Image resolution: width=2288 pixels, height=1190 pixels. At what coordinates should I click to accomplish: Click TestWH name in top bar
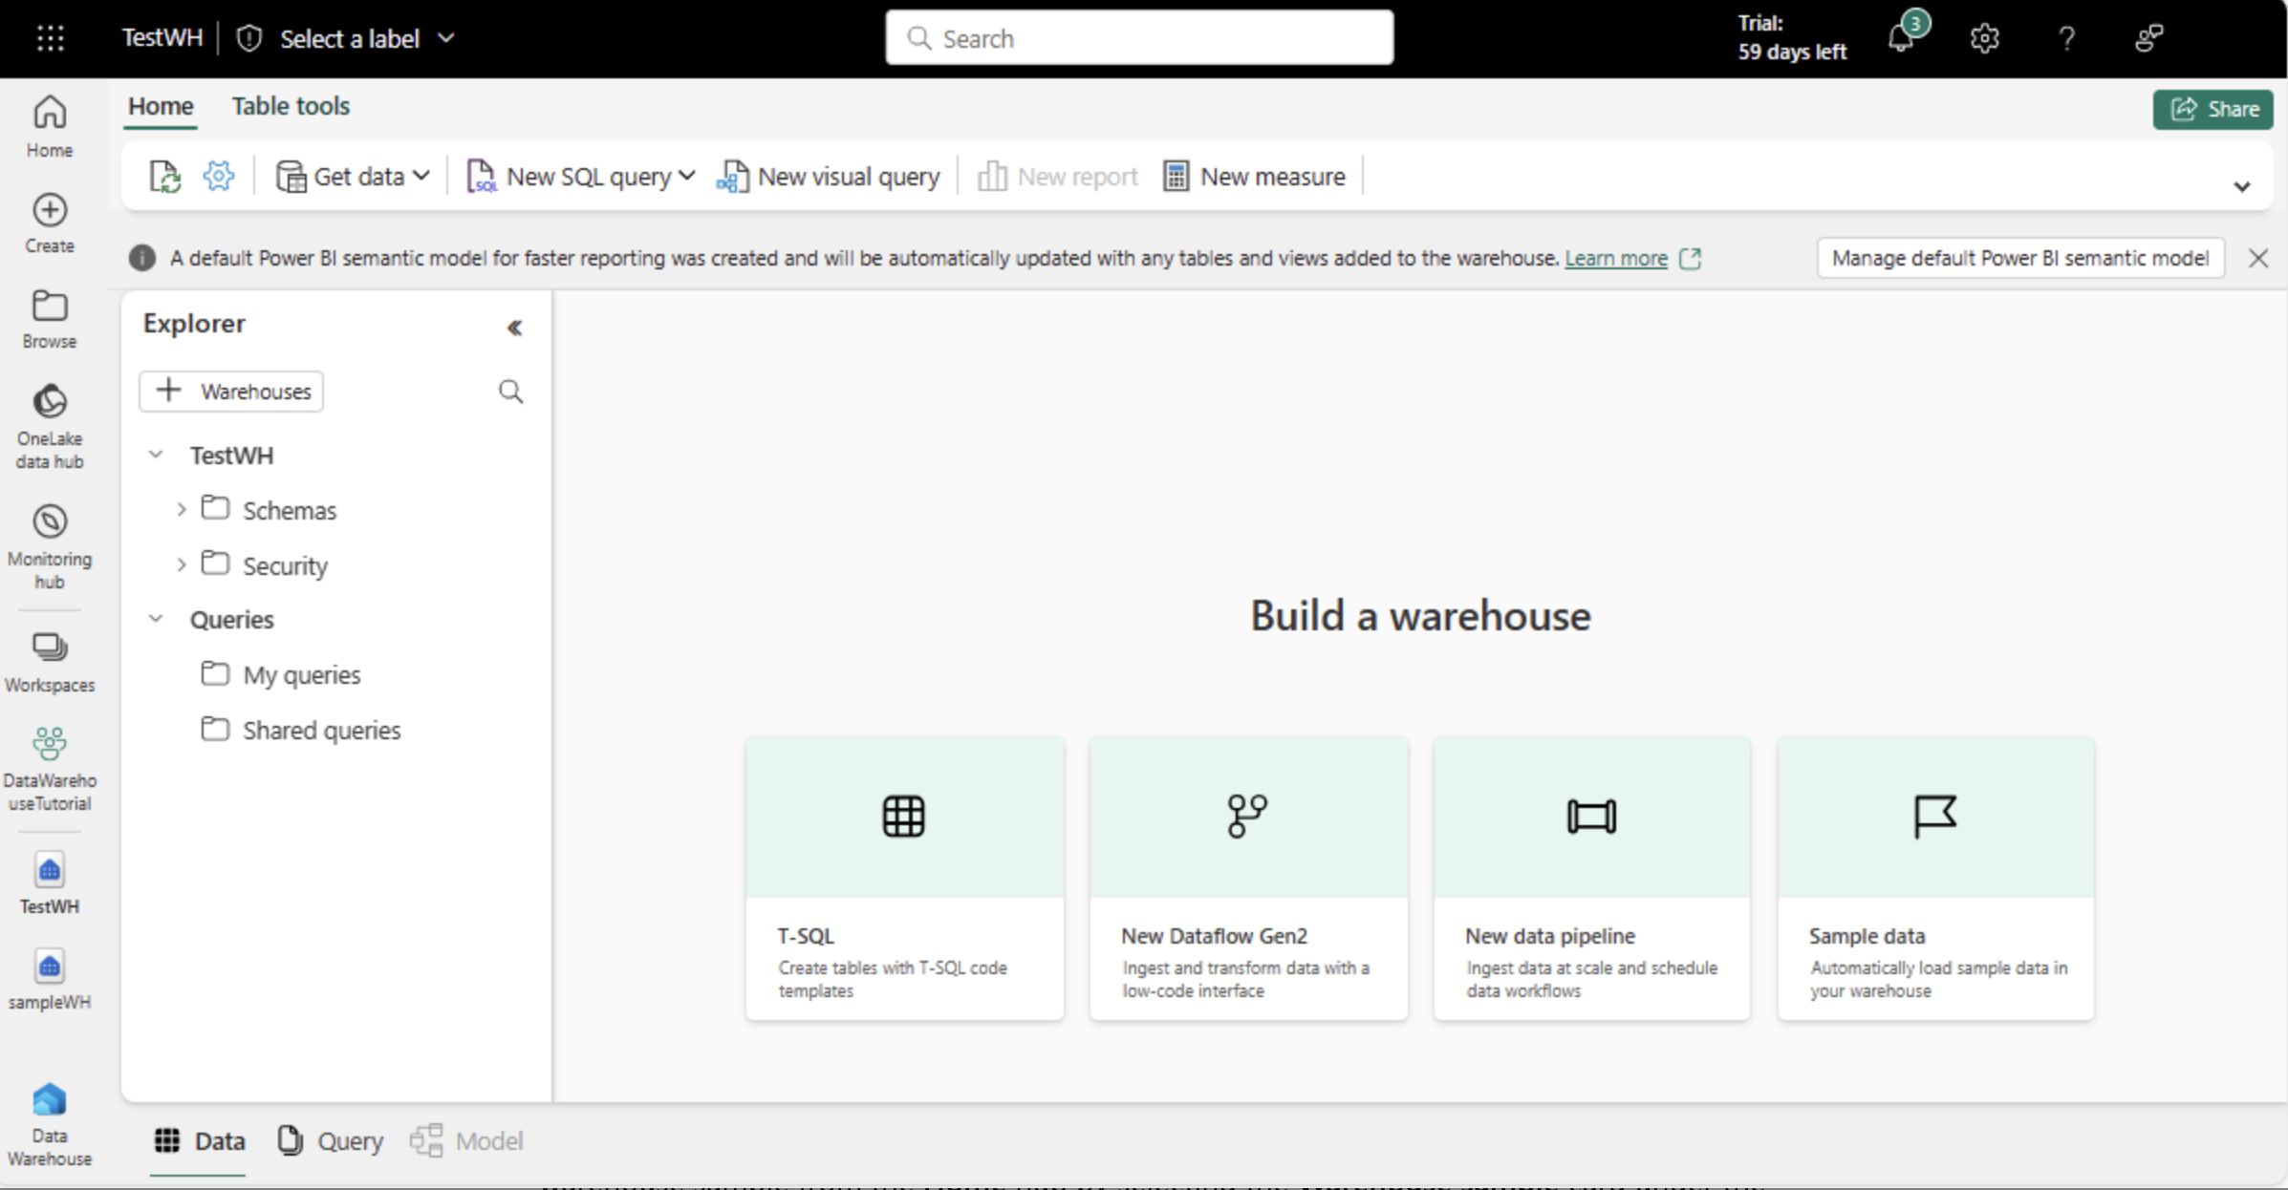click(162, 38)
